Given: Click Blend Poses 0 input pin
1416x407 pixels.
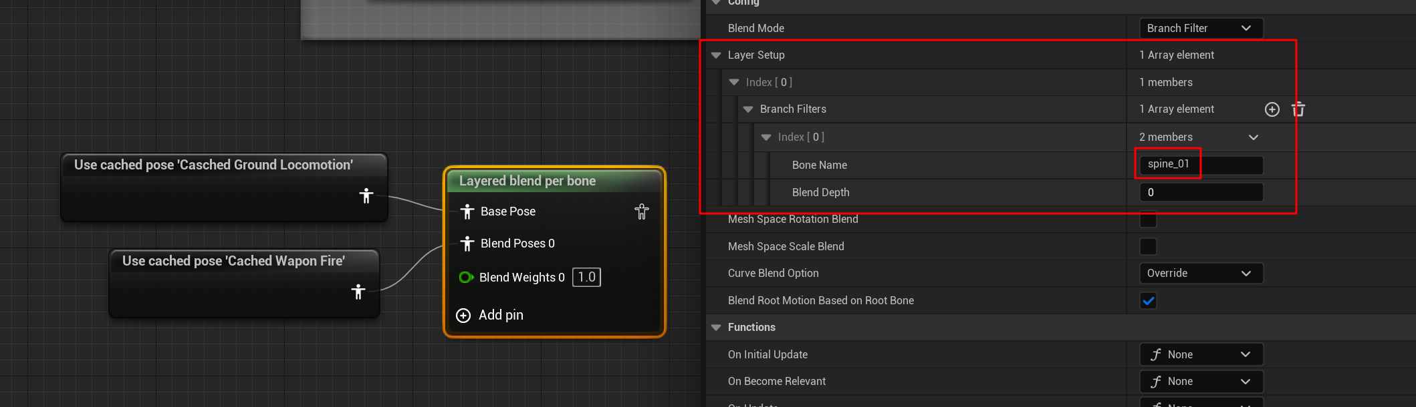Looking at the screenshot, I should pos(467,244).
